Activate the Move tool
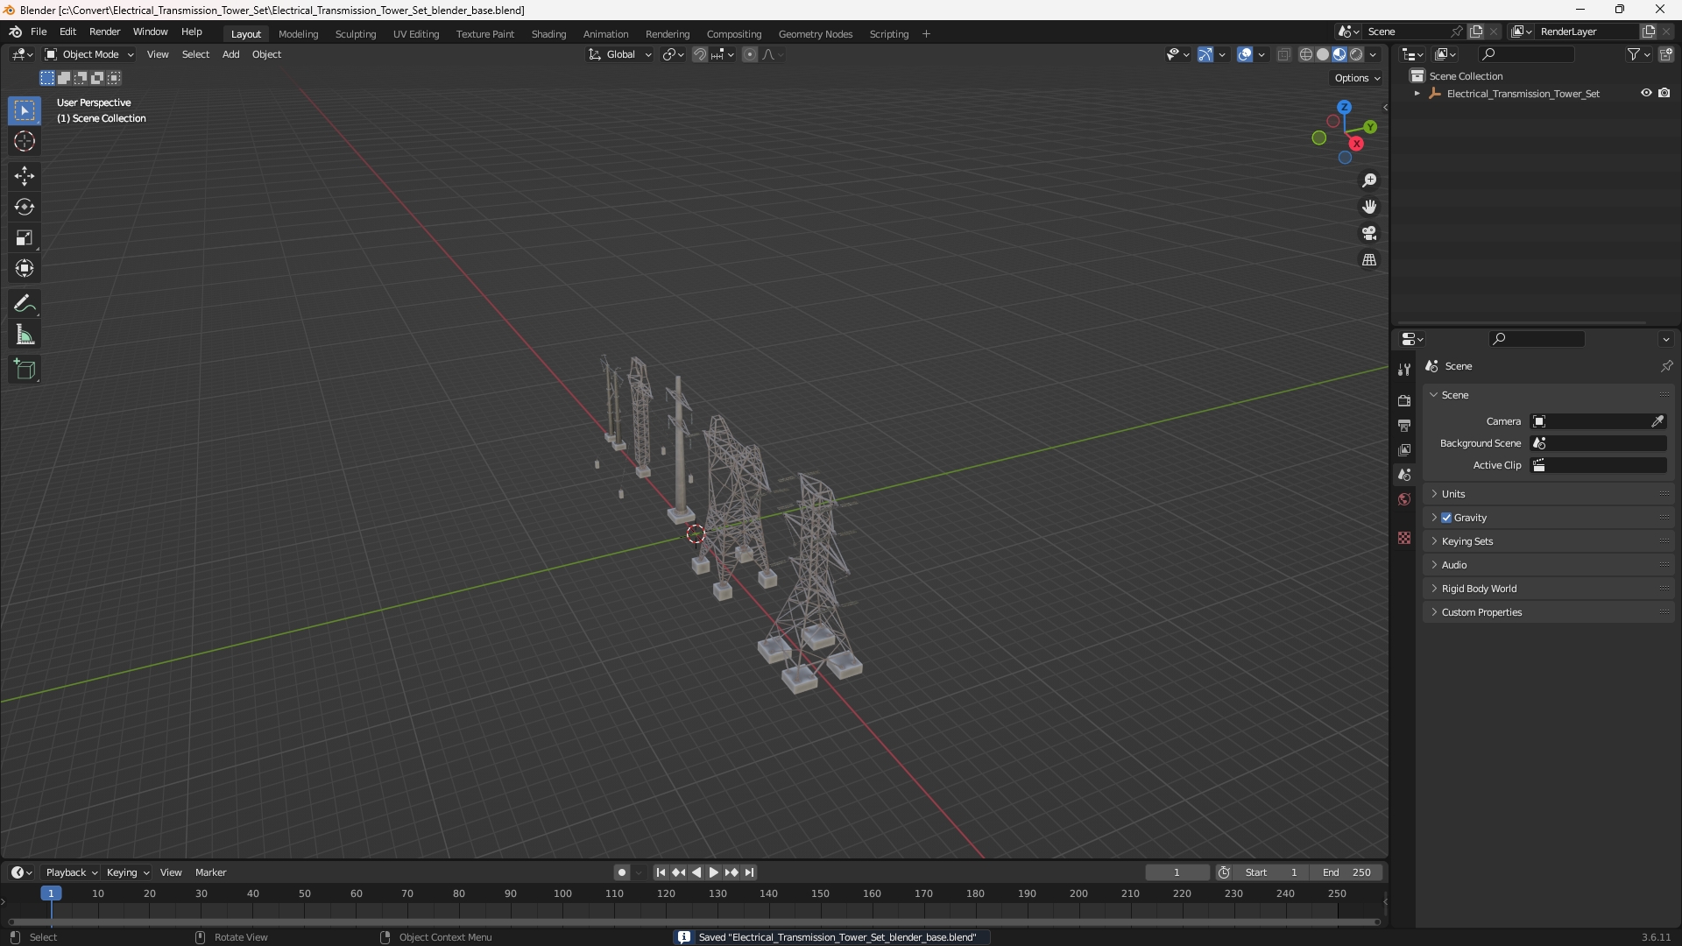The width and height of the screenshot is (1682, 946). click(25, 176)
